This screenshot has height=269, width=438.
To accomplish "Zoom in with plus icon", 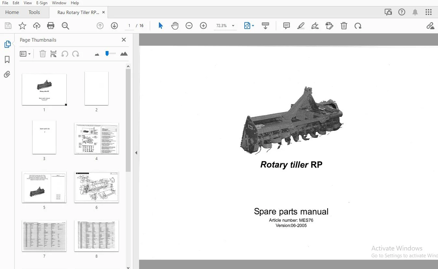I will click(x=203, y=26).
